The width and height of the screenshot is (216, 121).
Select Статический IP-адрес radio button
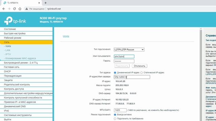(x=141, y=73)
